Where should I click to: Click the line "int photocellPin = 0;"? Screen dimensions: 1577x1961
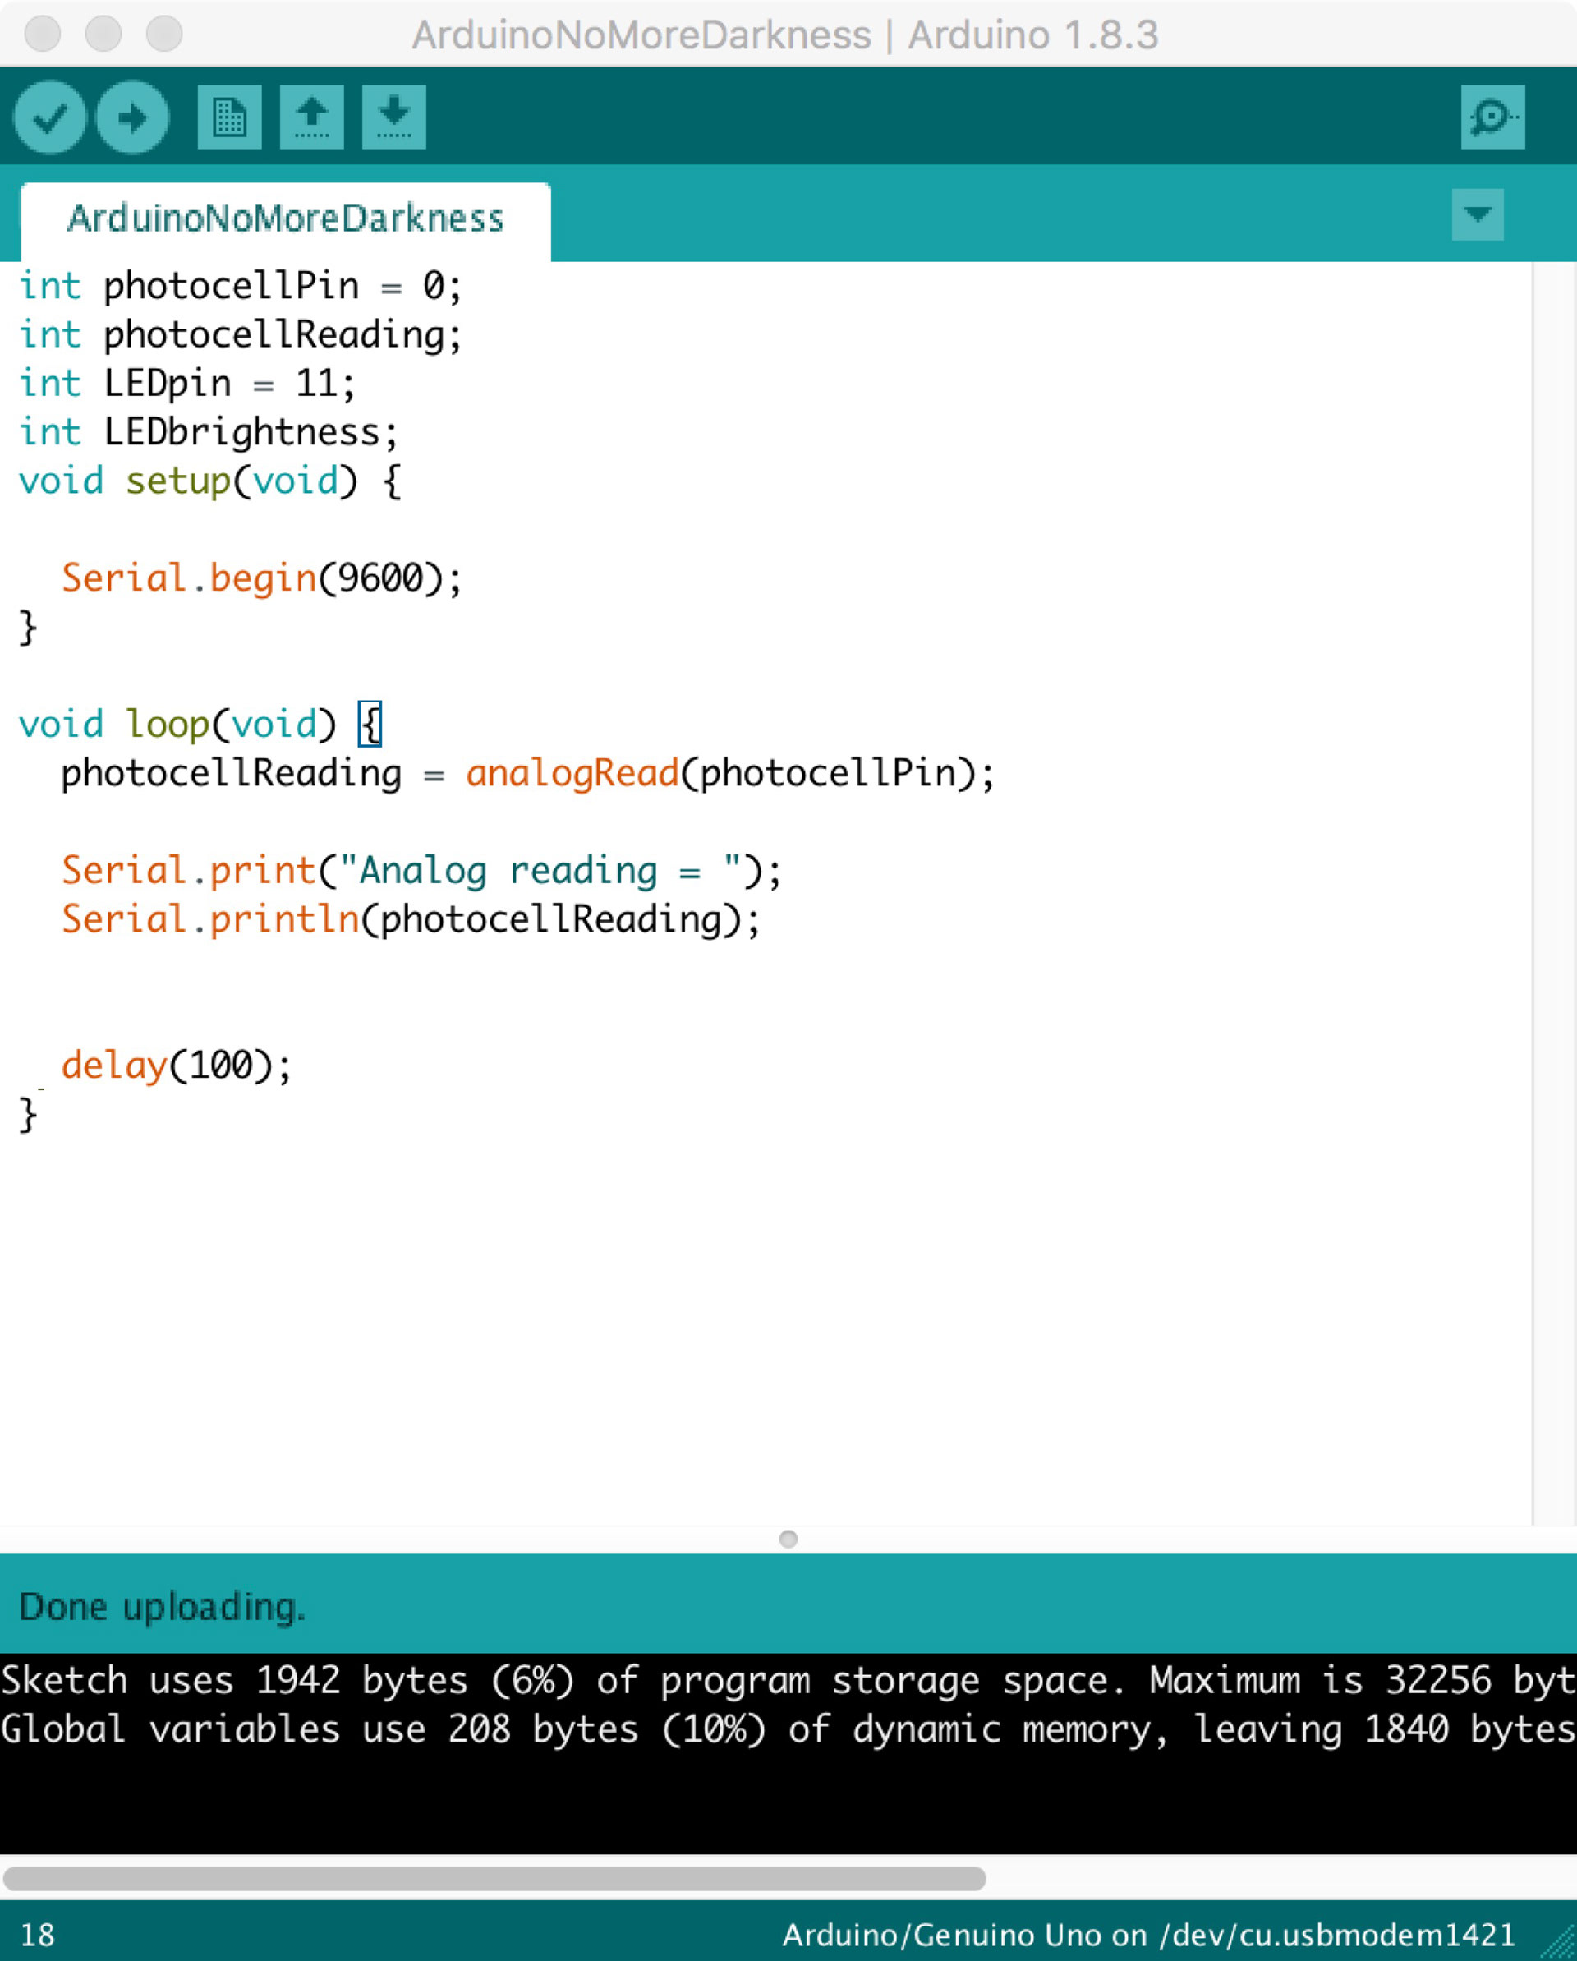pos(241,287)
